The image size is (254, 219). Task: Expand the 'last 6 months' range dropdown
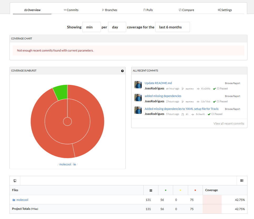[x=172, y=27]
